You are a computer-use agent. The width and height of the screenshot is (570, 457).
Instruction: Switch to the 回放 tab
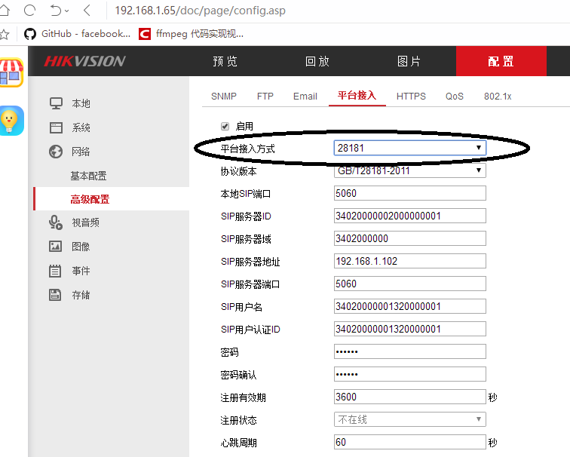click(x=317, y=61)
